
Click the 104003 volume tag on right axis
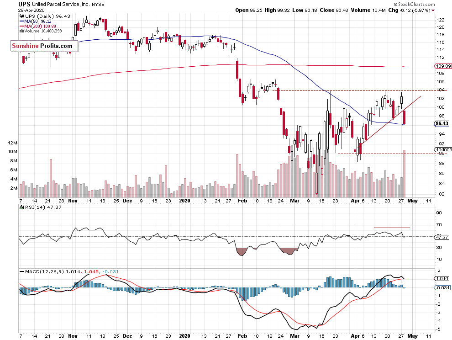point(443,149)
